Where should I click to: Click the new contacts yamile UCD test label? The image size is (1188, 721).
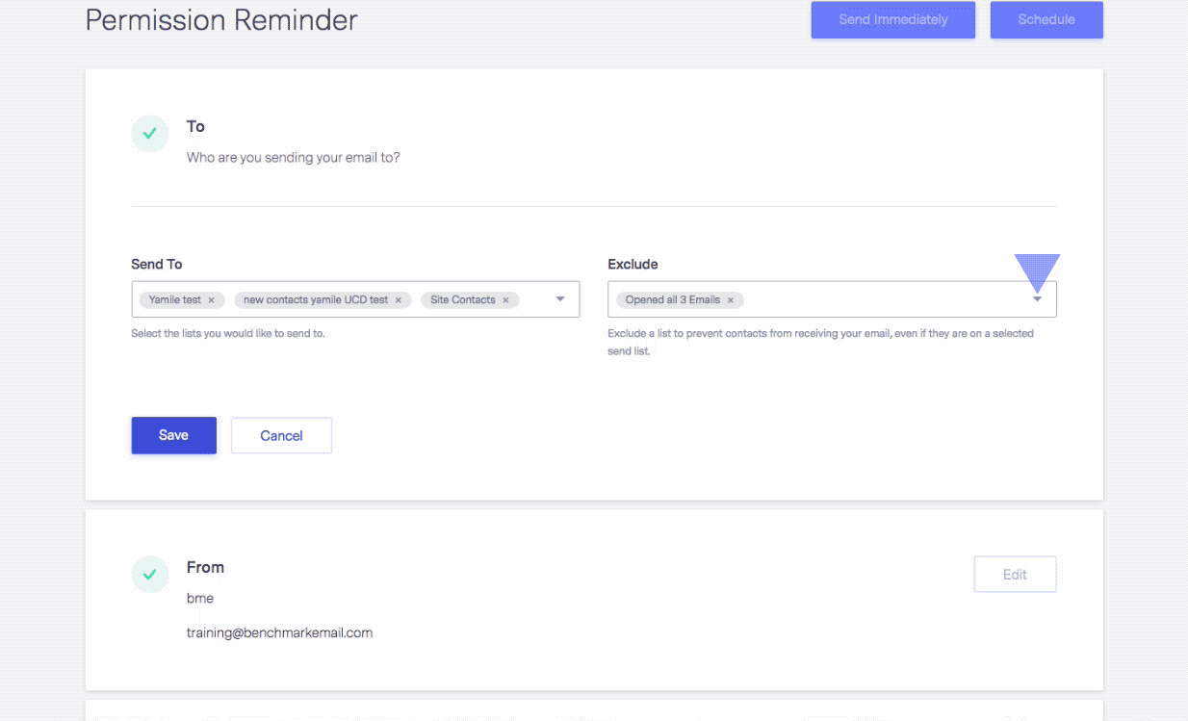point(316,300)
